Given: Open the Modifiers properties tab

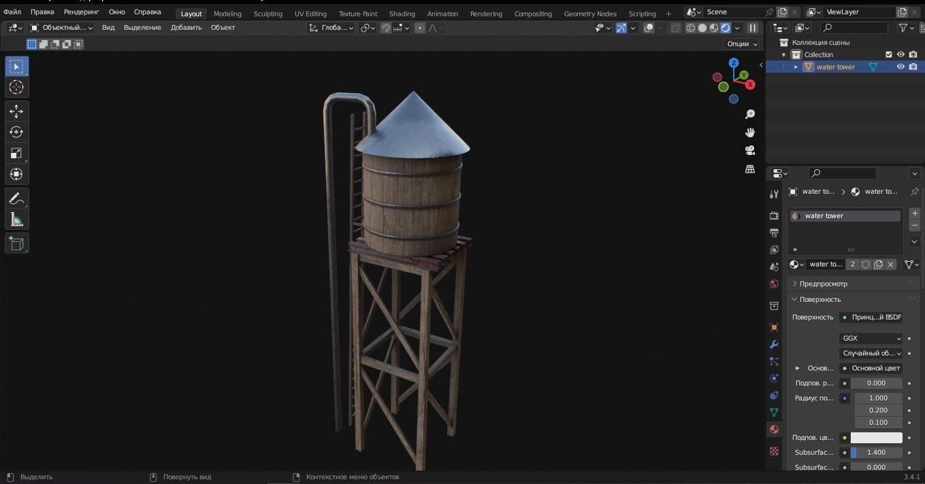Looking at the screenshot, I should 774,344.
